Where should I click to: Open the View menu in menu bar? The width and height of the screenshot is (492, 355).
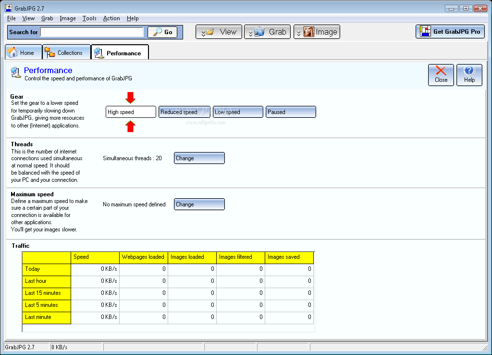coord(28,18)
